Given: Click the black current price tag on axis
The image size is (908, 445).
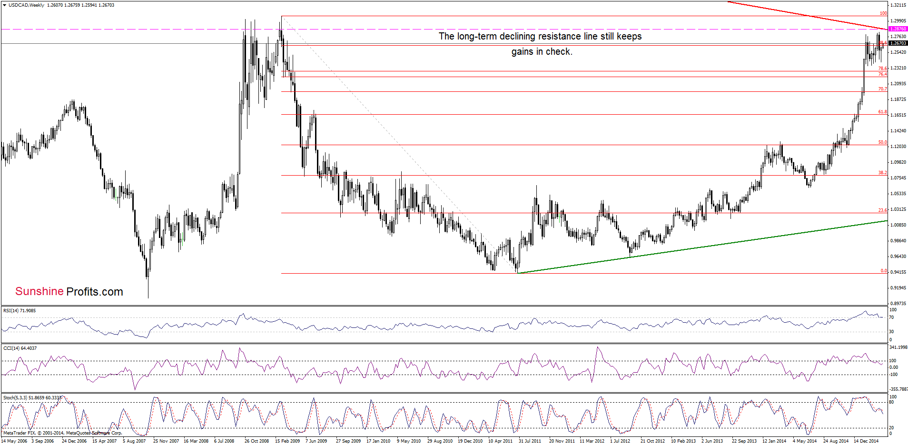Looking at the screenshot, I should (x=898, y=43).
